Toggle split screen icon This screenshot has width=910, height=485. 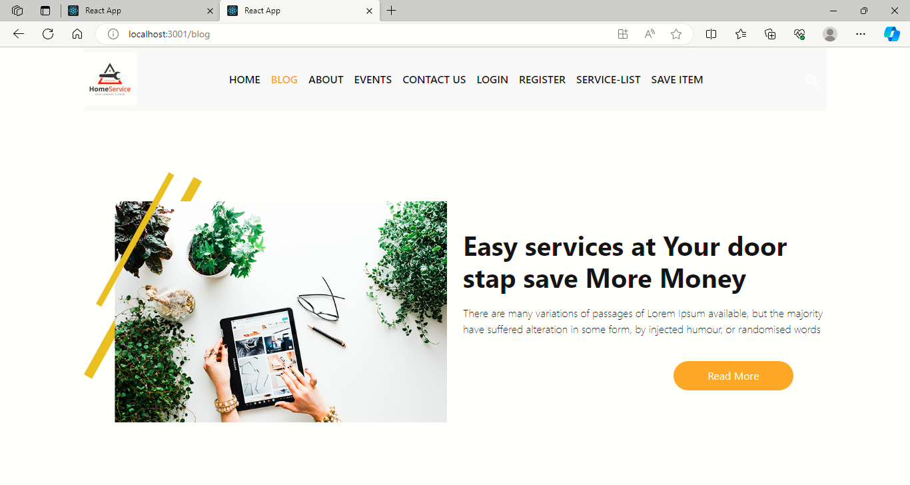(x=711, y=34)
